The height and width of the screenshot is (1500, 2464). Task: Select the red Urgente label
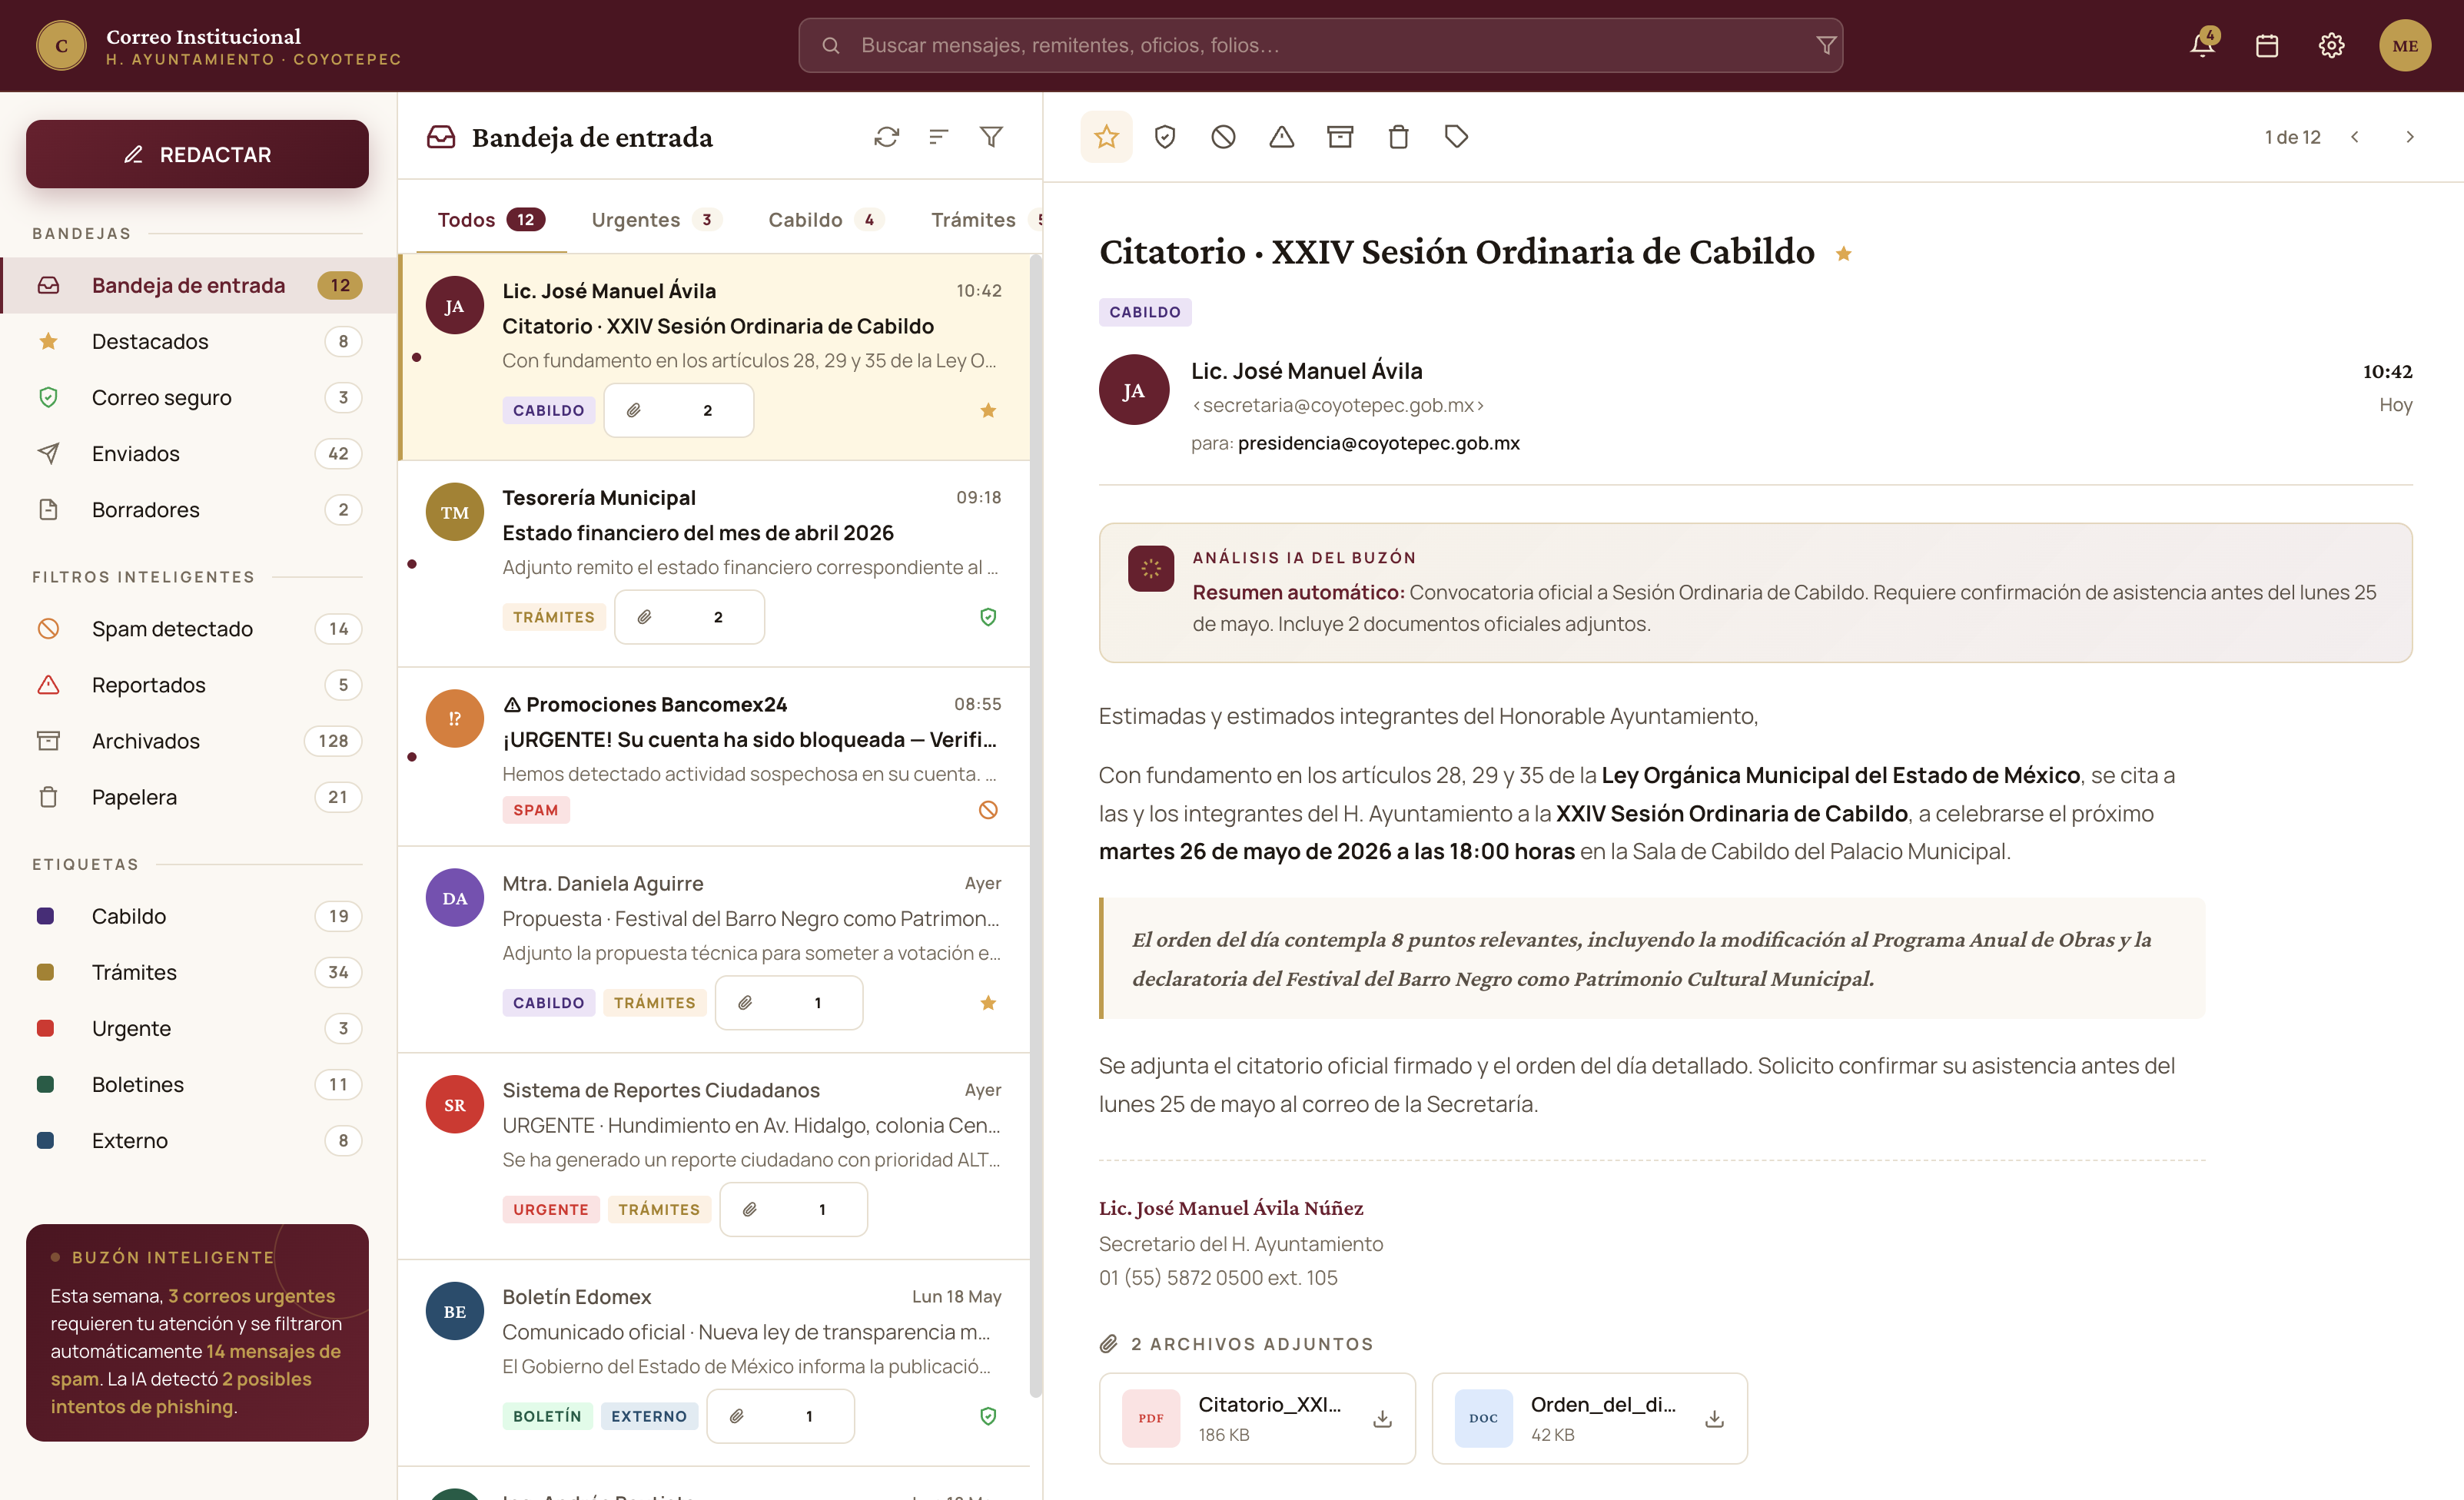(x=198, y=1028)
